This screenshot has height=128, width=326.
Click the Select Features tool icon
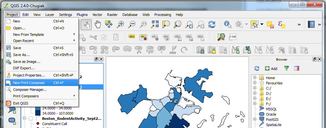(x=254, y=24)
